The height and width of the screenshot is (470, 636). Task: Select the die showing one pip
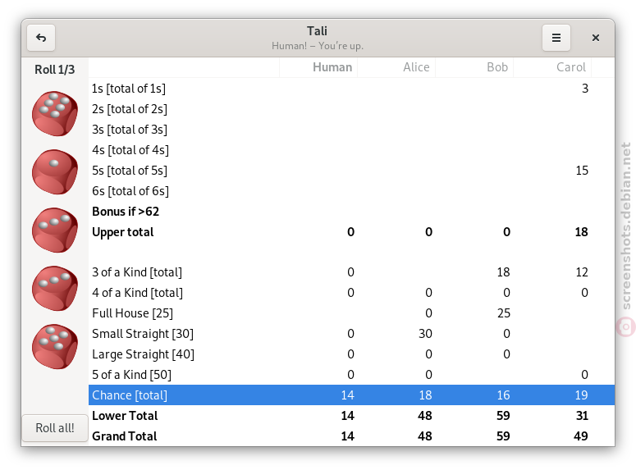[x=55, y=172]
